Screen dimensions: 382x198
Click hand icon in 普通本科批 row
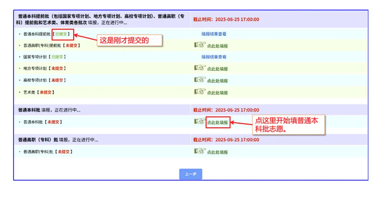pyautogui.click(x=199, y=121)
